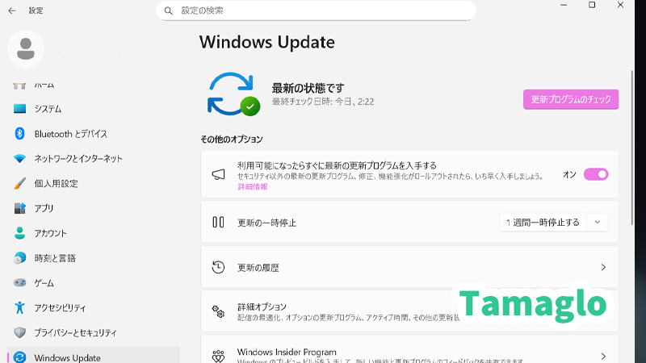Open Time and language (時刻と言語)
The height and width of the screenshot is (363, 646).
94,258
